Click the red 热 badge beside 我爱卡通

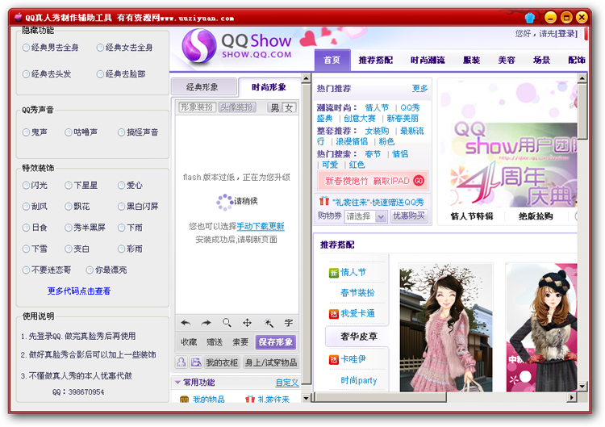333,314
